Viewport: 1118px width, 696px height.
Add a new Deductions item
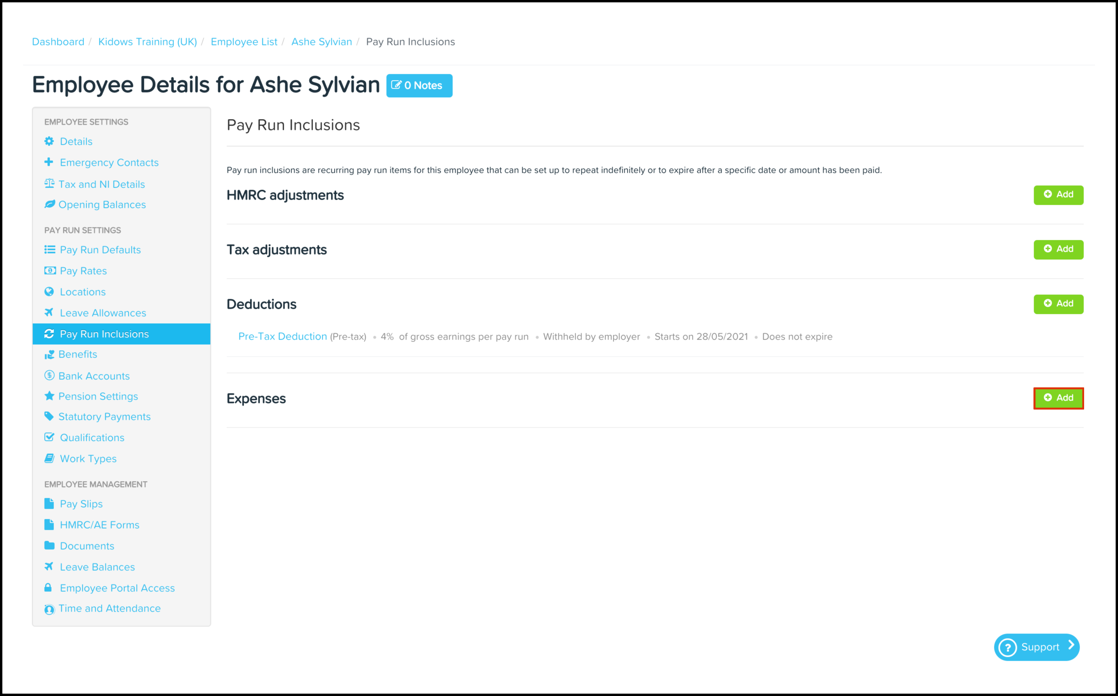pos(1058,304)
